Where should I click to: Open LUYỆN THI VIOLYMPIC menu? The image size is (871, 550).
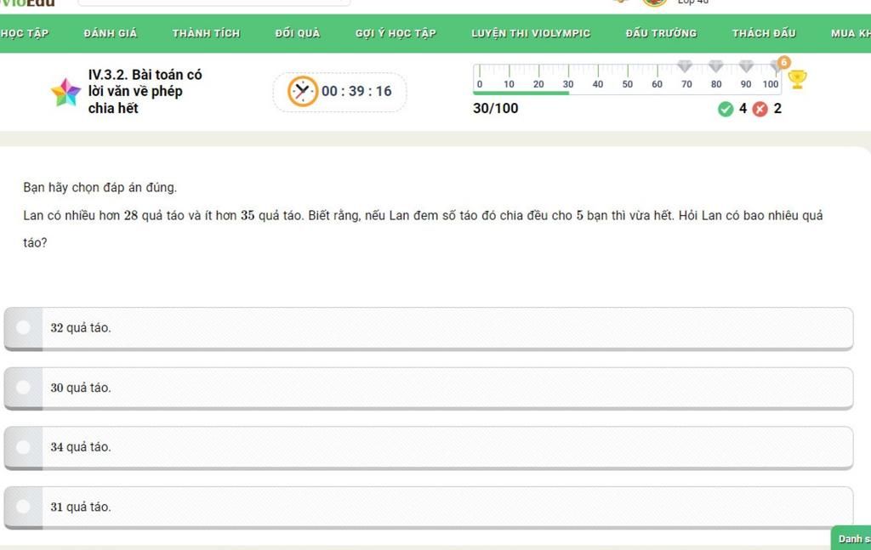(531, 33)
